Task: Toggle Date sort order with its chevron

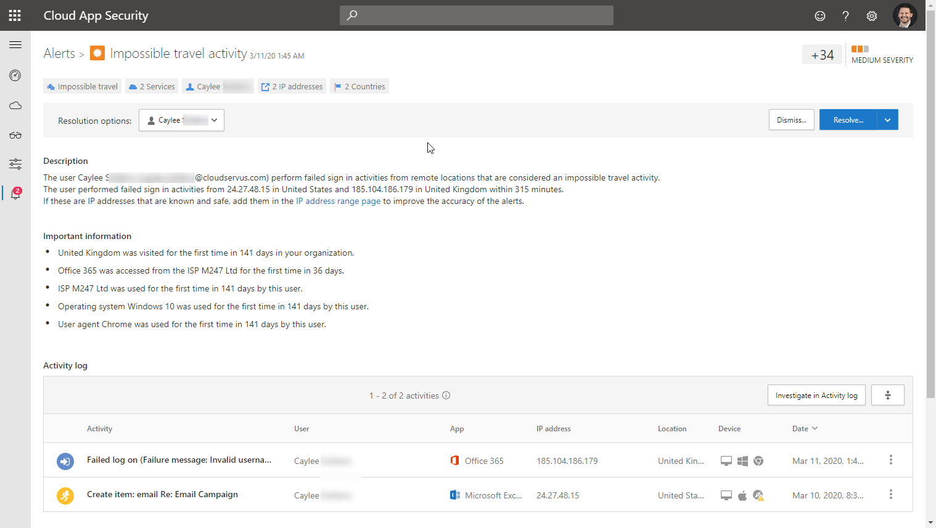Action: point(815,428)
